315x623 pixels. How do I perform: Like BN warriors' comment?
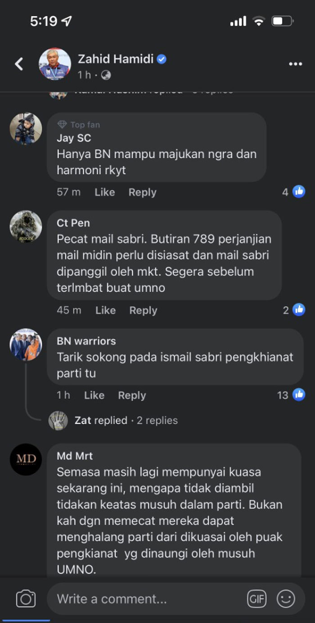click(94, 395)
